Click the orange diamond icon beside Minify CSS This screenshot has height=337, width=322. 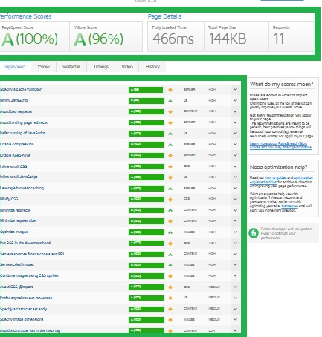click(x=170, y=200)
